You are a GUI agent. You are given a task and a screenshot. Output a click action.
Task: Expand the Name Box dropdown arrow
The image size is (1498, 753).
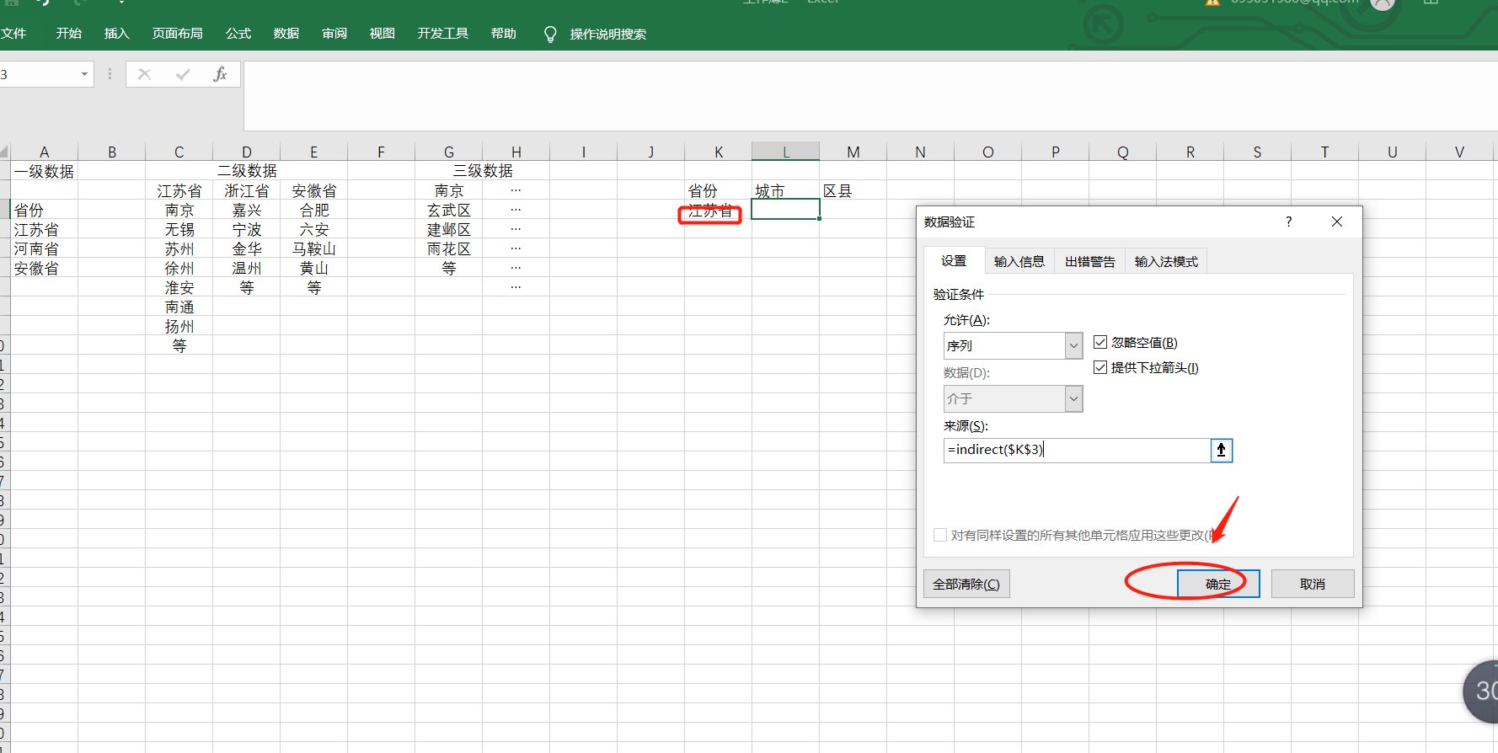84,74
